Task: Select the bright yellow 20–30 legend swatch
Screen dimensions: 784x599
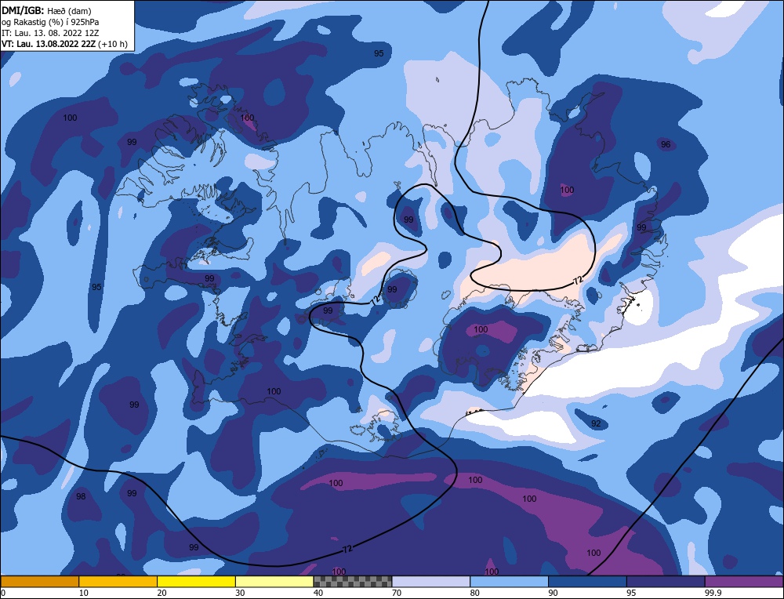Action: coord(197,582)
